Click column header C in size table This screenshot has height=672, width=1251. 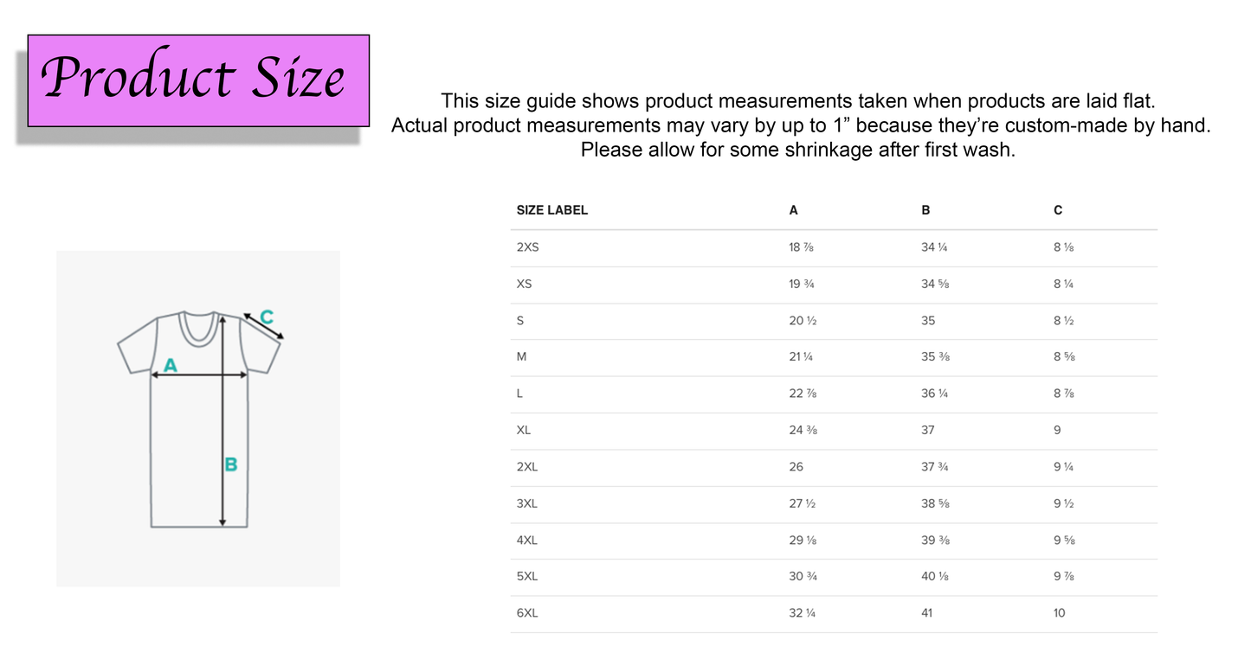[x=1058, y=210]
